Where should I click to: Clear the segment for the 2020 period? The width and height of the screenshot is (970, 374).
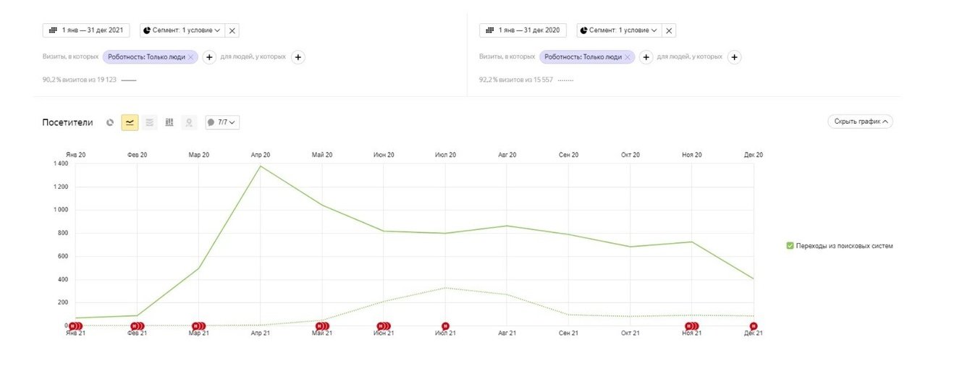pos(669,30)
